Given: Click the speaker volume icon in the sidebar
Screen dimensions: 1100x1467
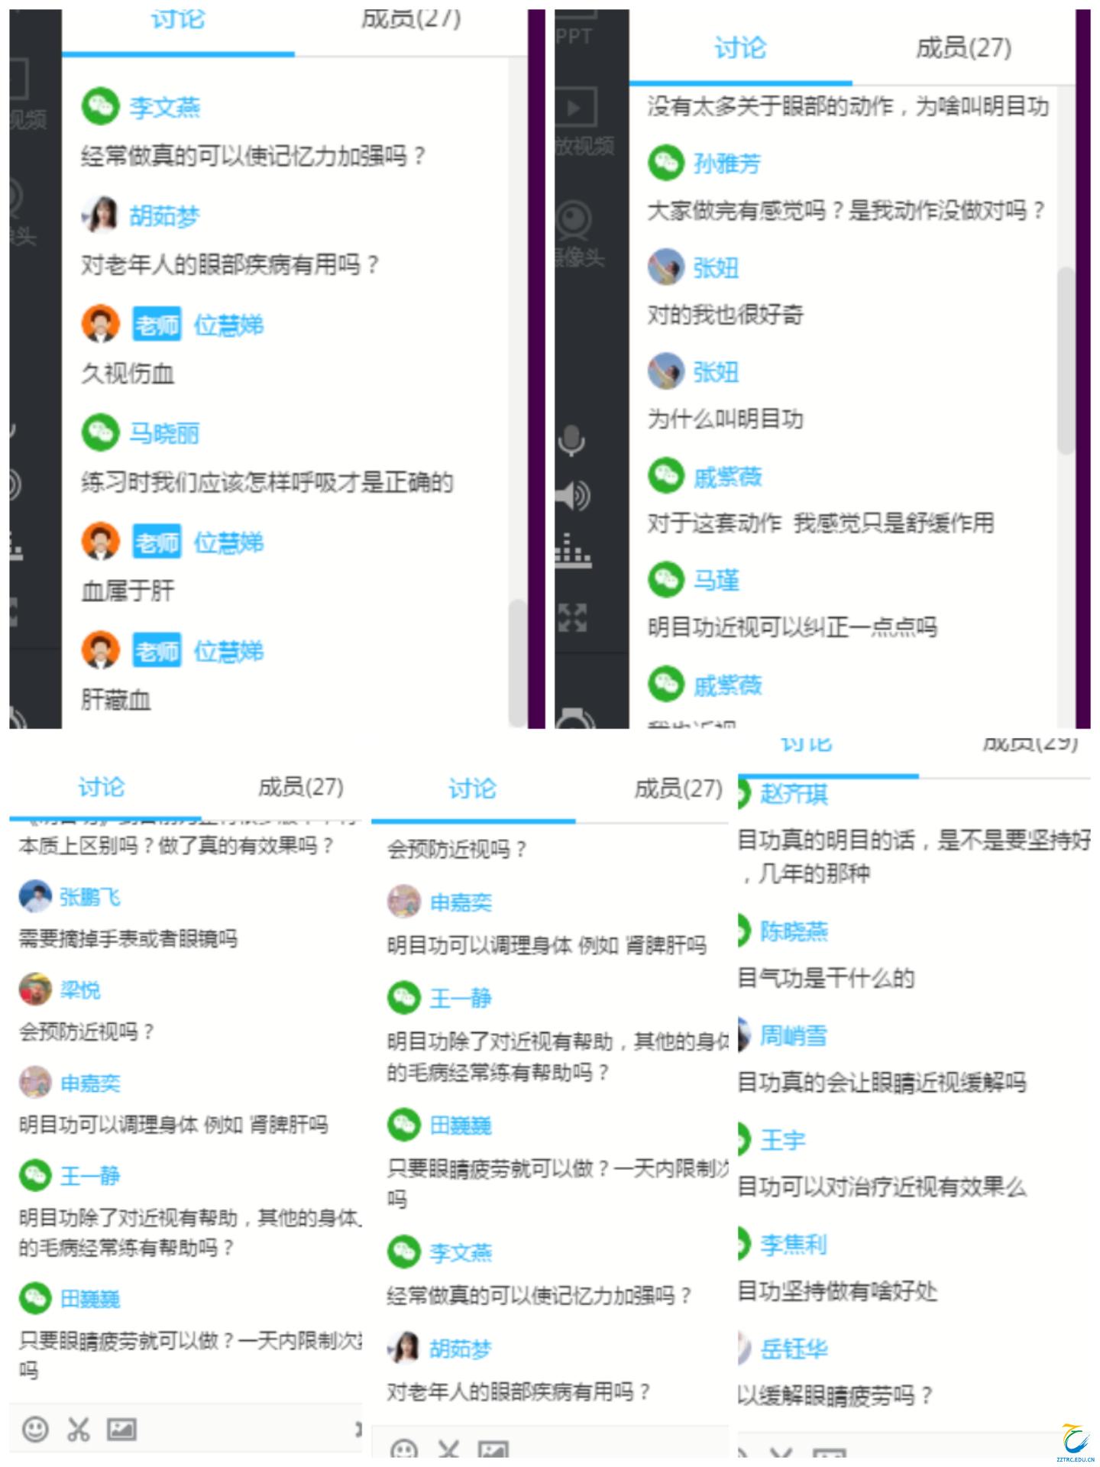Looking at the screenshot, I should click(573, 496).
